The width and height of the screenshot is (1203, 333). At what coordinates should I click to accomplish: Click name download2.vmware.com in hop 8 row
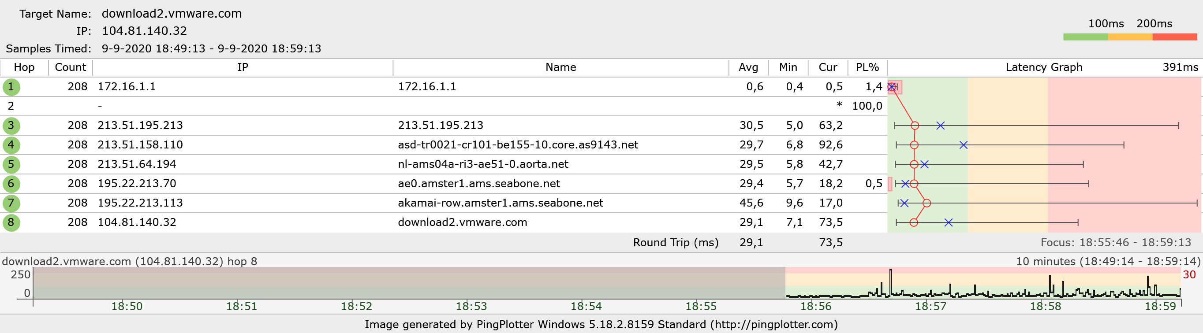point(462,222)
